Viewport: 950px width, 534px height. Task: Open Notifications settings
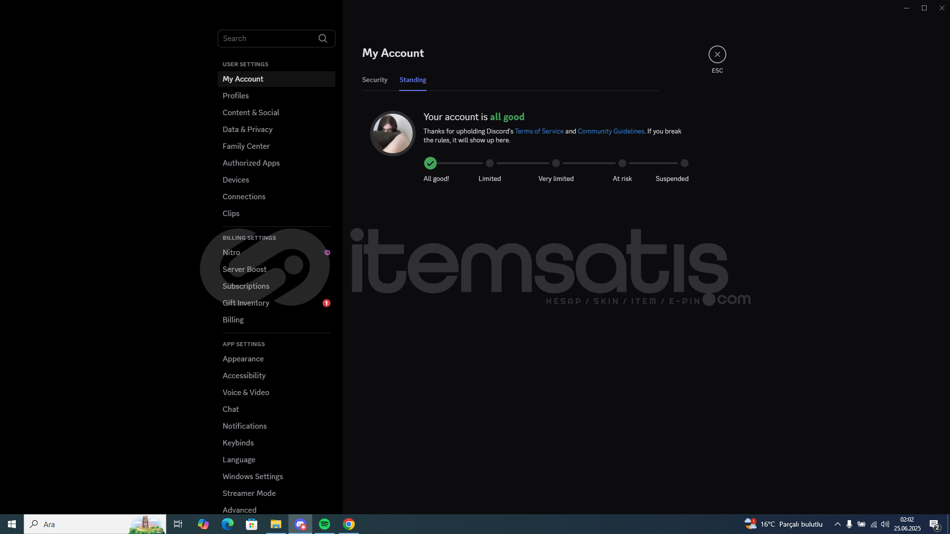click(276, 426)
